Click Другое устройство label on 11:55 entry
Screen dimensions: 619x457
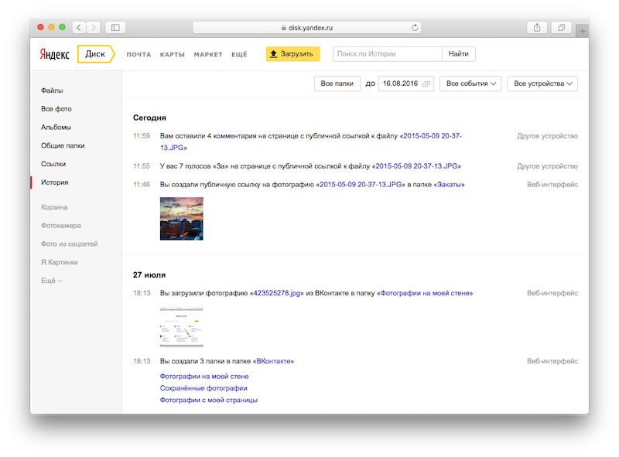tap(547, 166)
